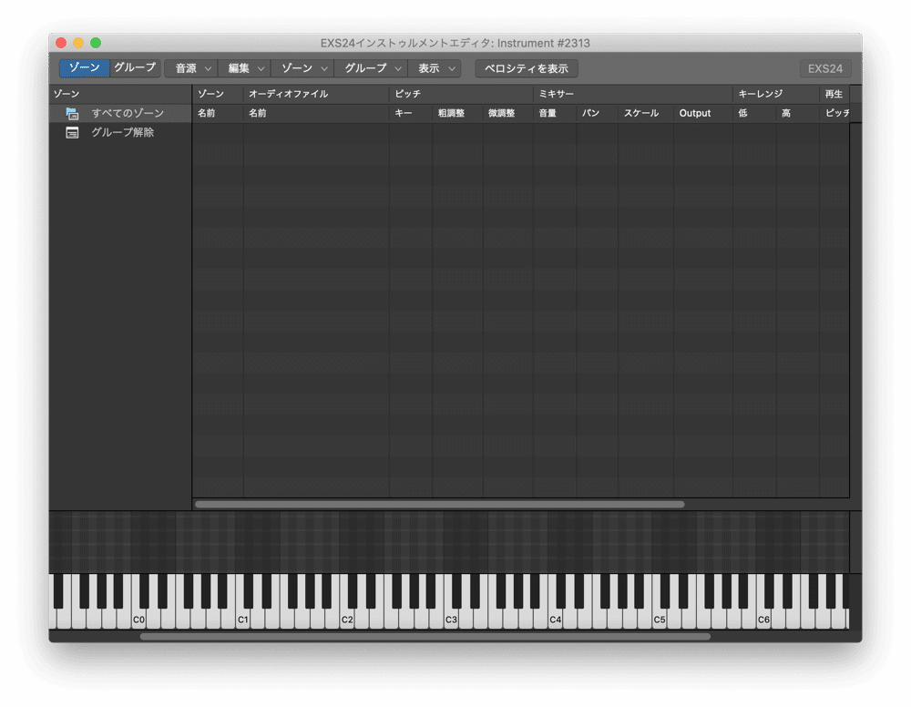Click the キーレンジ column group header
Screen dimensions: 911x707
tap(776, 94)
